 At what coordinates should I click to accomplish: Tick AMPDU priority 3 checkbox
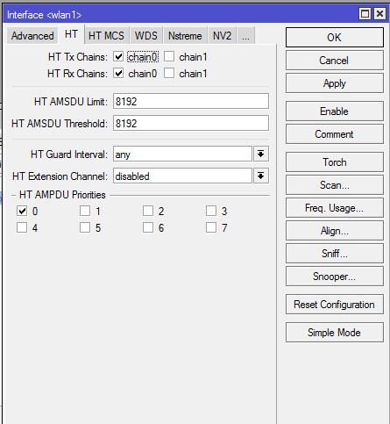click(x=211, y=211)
